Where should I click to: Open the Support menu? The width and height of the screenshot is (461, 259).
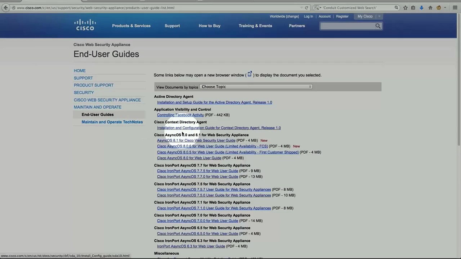coord(172,26)
